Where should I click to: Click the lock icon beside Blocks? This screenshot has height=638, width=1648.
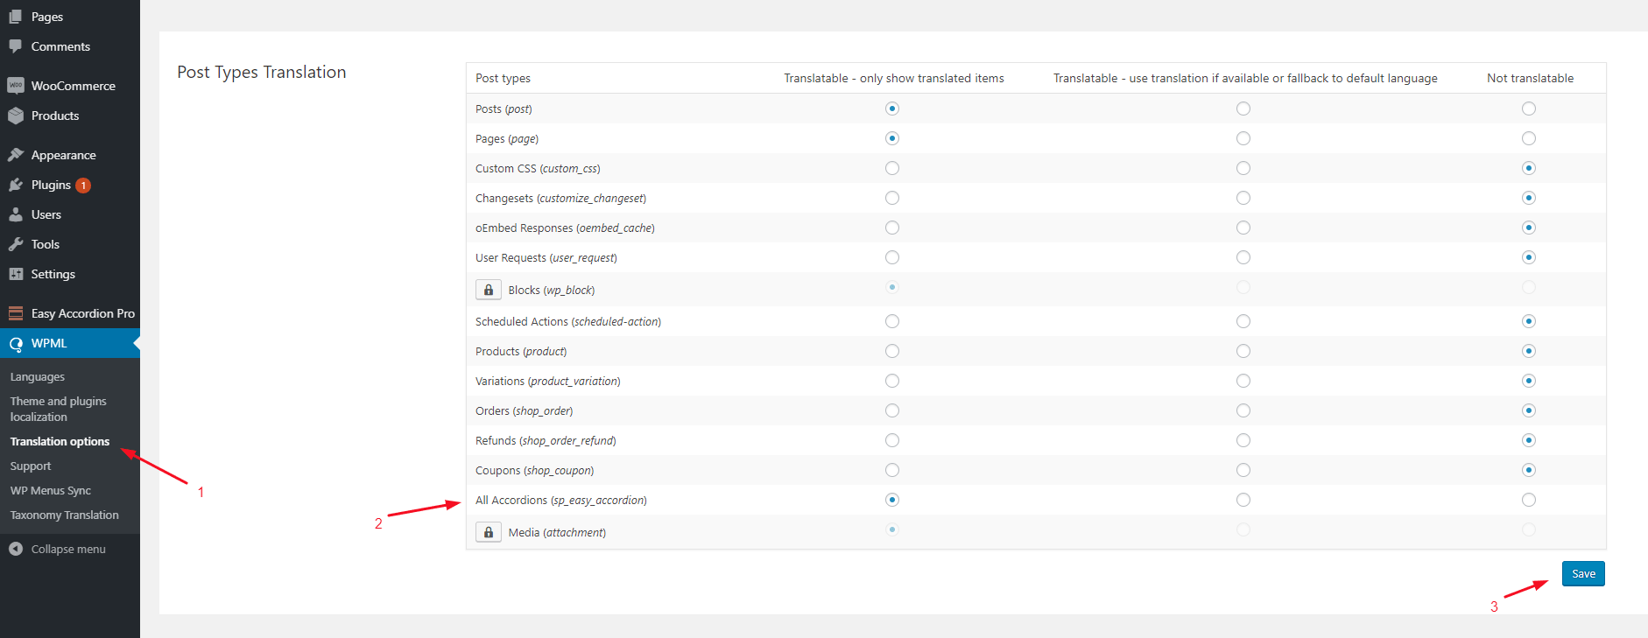point(489,290)
